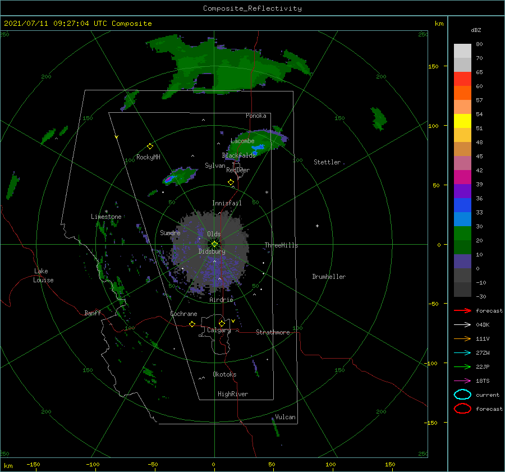
Task: Click the green 22JP arrow legend icon
Action: pos(462,366)
